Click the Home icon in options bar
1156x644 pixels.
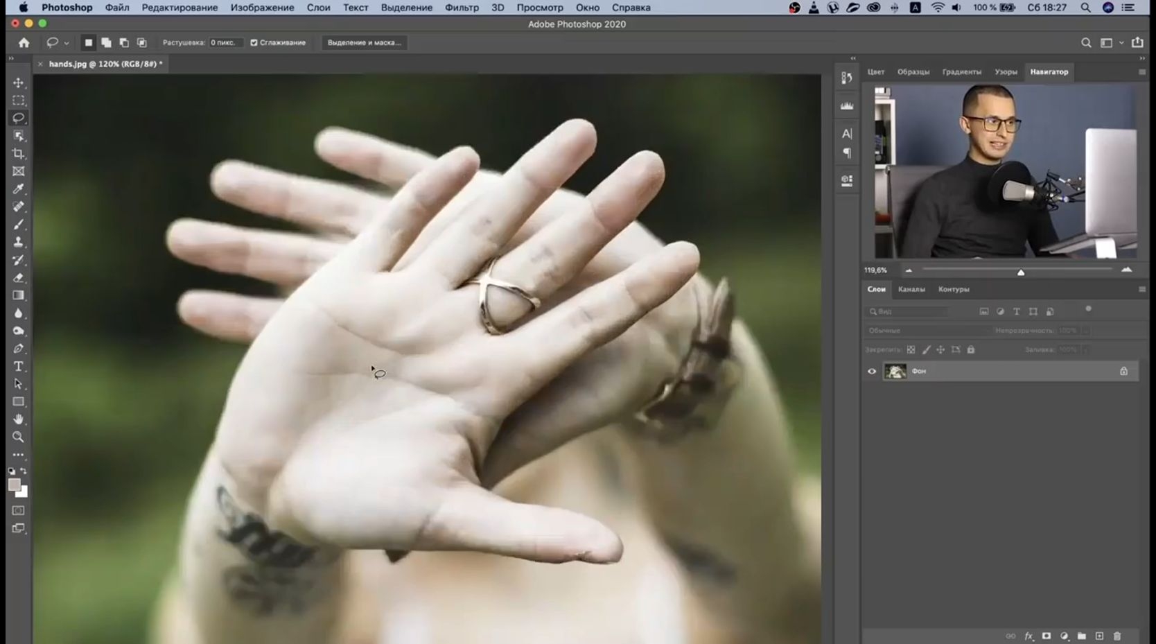pos(24,43)
